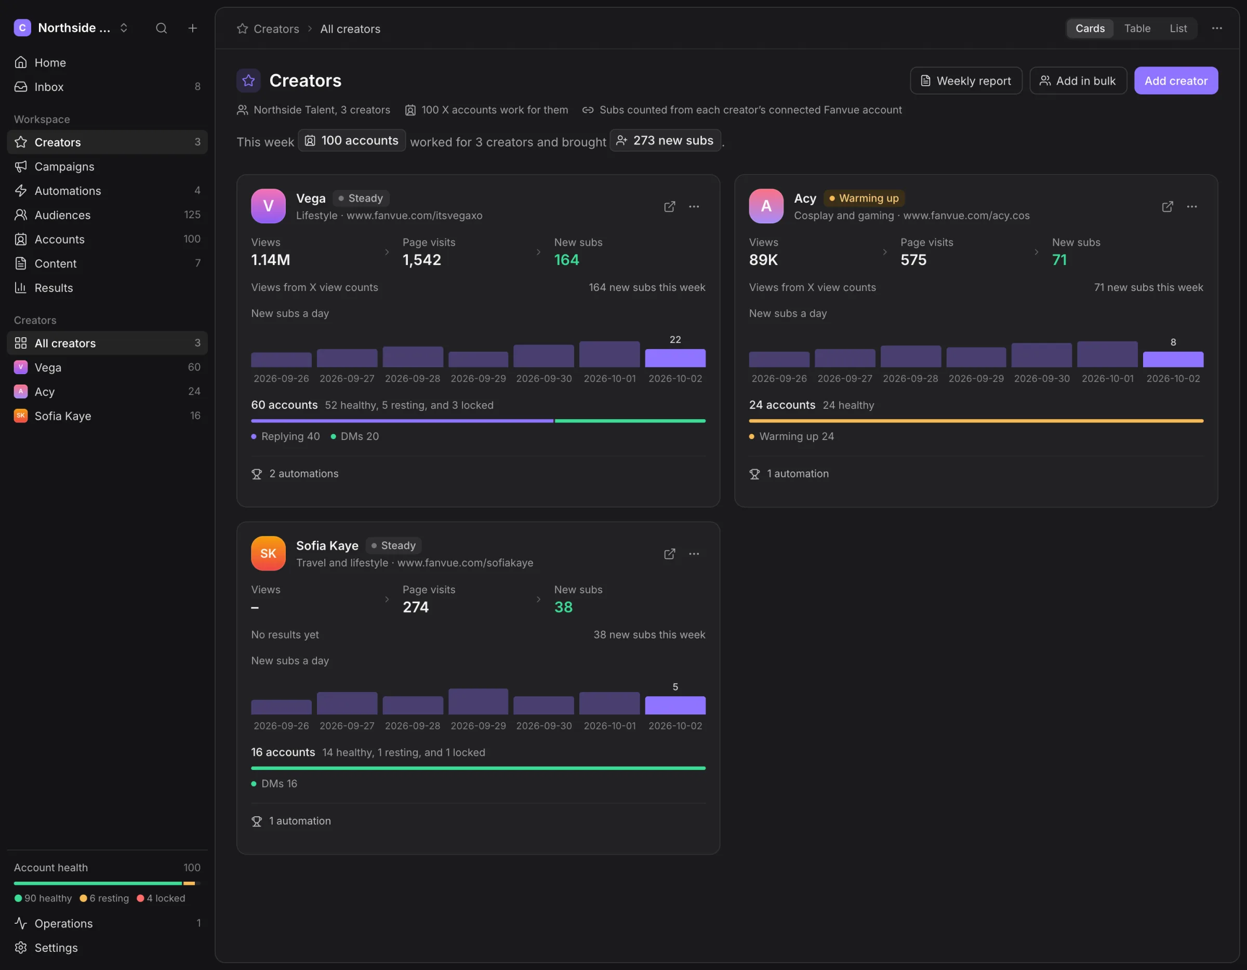Click the star icon in the breadcrumb
1247x970 pixels.
tap(242, 29)
